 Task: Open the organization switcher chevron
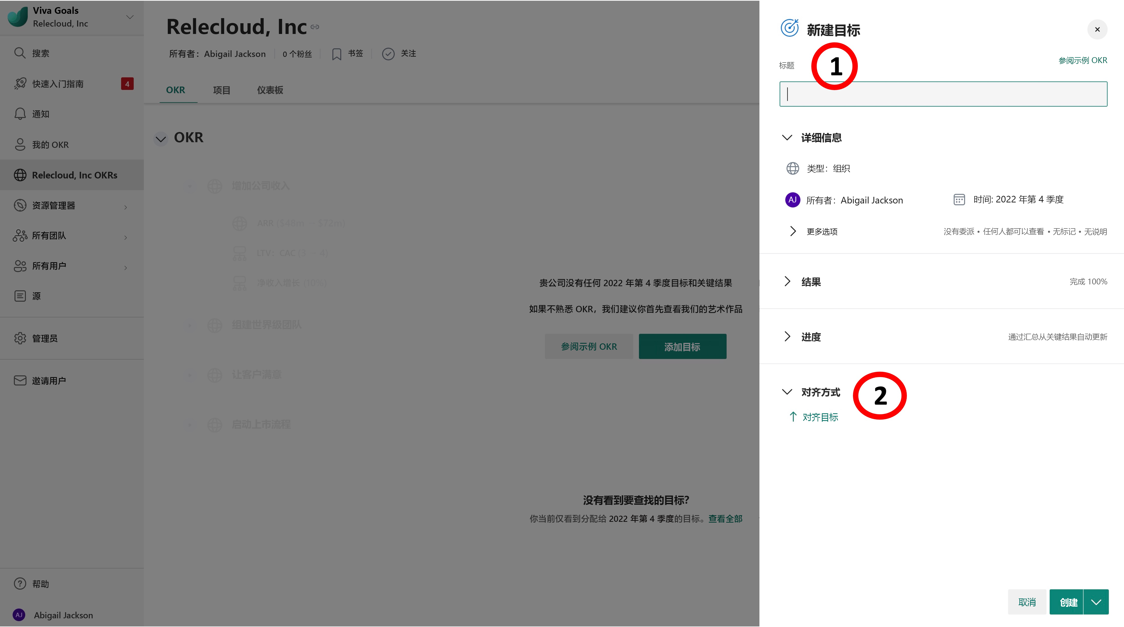click(x=130, y=17)
